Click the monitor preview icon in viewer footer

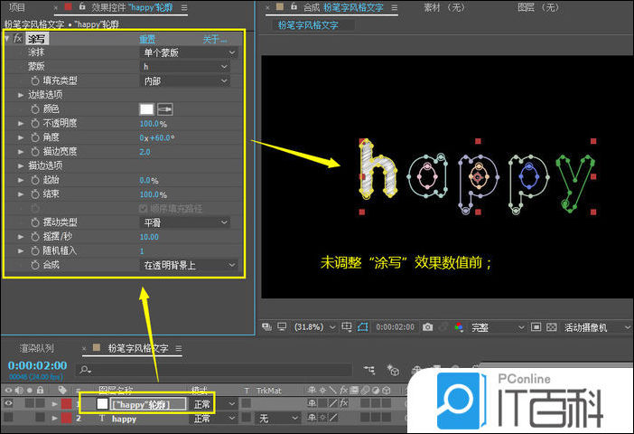point(282,326)
